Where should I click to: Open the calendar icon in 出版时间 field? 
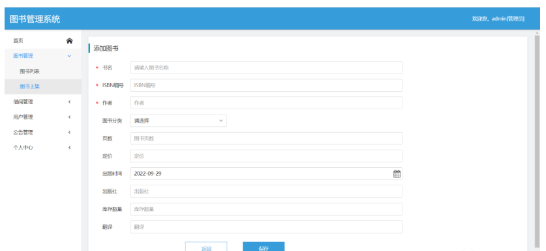(397, 174)
